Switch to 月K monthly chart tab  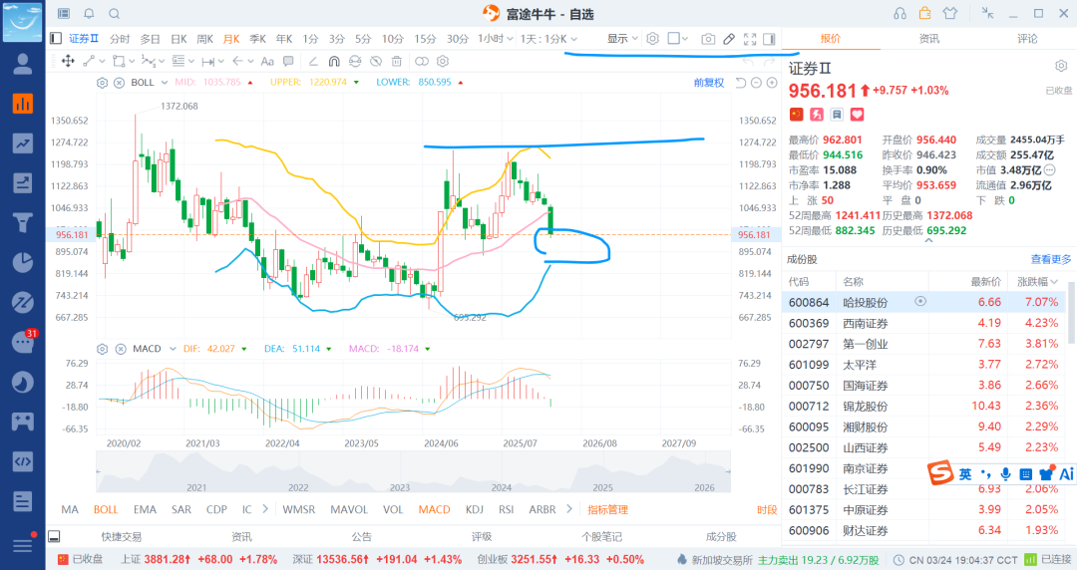(x=231, y=39)
